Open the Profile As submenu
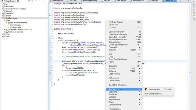The height and width of the screenshot is (110, 196). pyautogui.click(x=124, y=94)
